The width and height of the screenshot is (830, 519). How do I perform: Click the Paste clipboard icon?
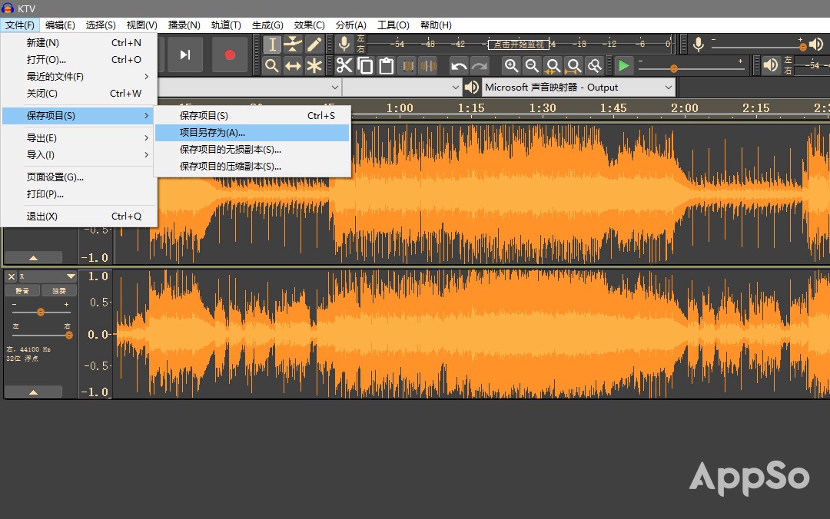click(x=386, y=66)
